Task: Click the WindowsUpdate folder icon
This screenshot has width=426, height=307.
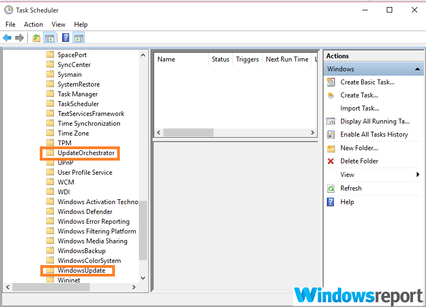Action: tap(50, 271)
